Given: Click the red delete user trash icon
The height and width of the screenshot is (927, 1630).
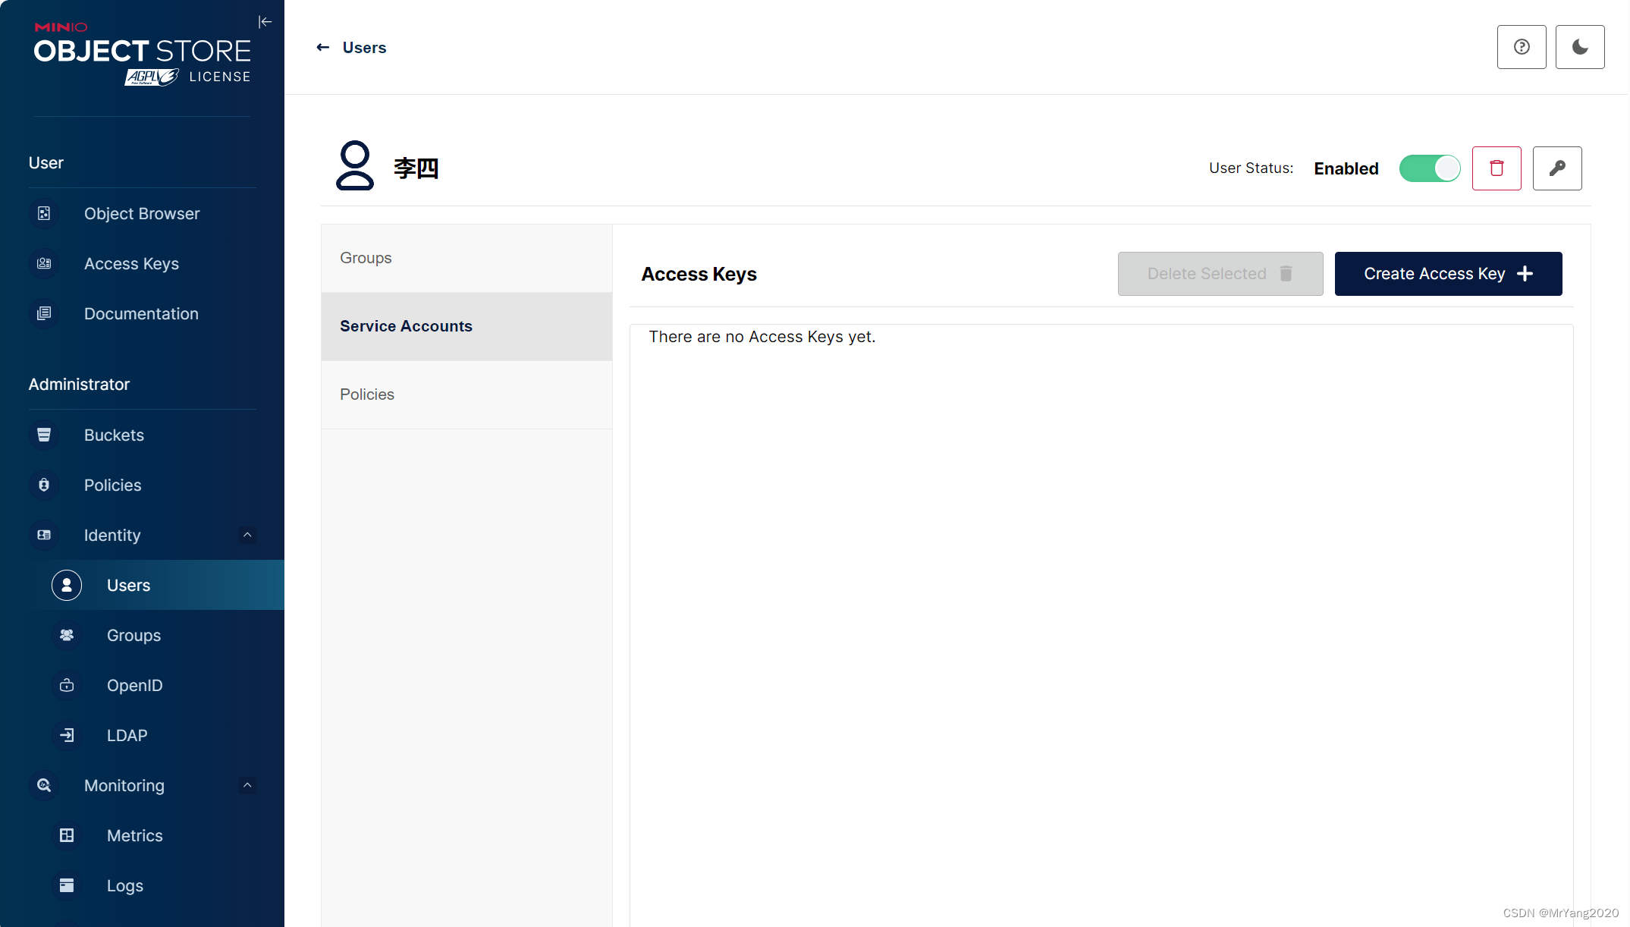Looking at the screenshot, I should 1496,168.
